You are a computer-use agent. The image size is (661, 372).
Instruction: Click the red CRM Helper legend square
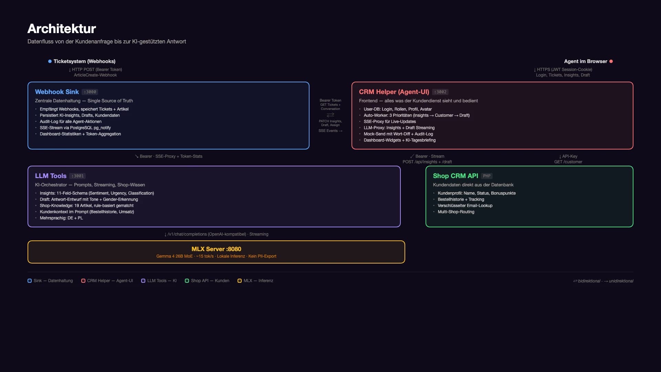coord(83,281)
